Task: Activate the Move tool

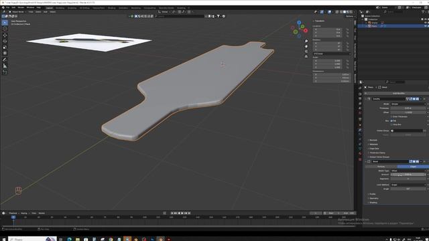Action: pyautogui.click(x=5, y=35)
